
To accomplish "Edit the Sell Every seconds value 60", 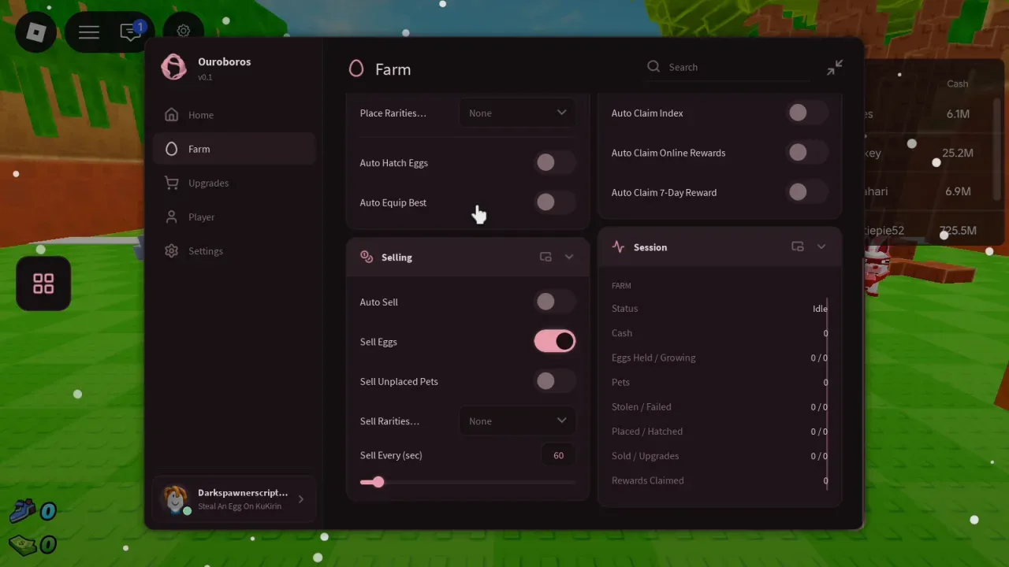I will pos(558,455).
